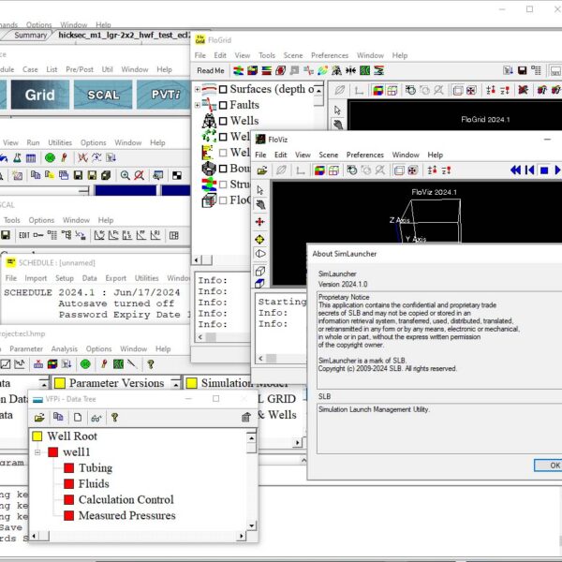The height and width of the screenshot is (562, 562).
Task: Launch the Grid module button
Action: click(x=39, y=95)
